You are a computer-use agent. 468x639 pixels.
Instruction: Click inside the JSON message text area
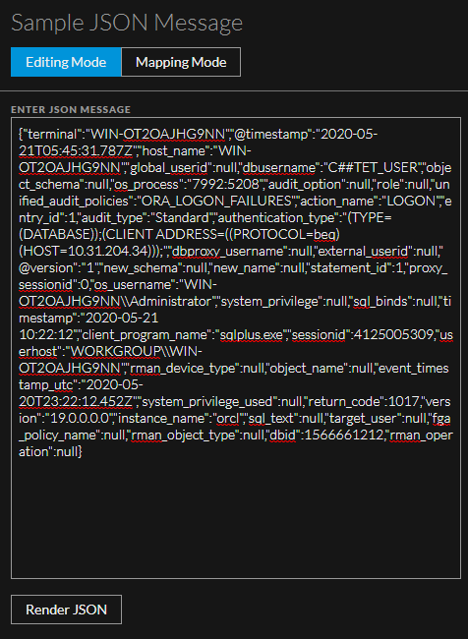(236, 348)
